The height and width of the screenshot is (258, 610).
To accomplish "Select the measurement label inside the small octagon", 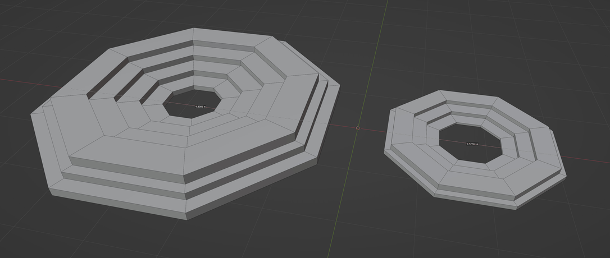I will [472, 144].
